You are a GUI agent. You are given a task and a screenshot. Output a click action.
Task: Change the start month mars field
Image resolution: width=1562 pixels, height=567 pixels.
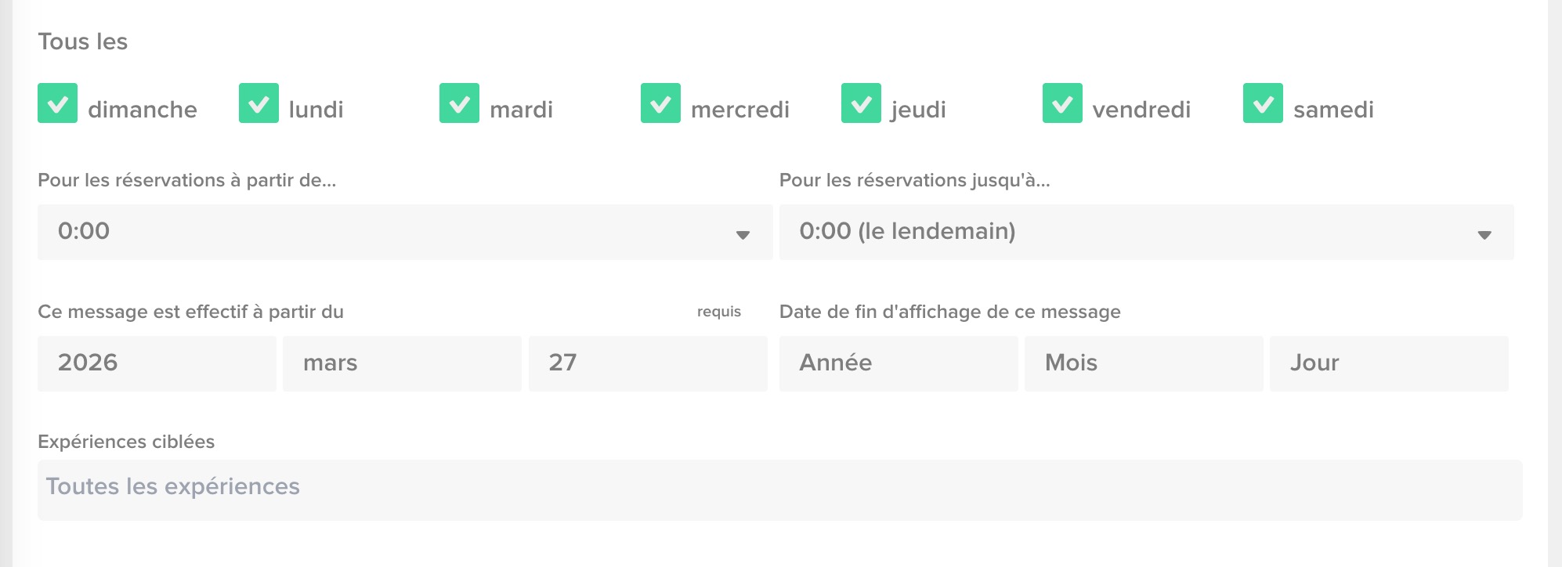[402, 363]
